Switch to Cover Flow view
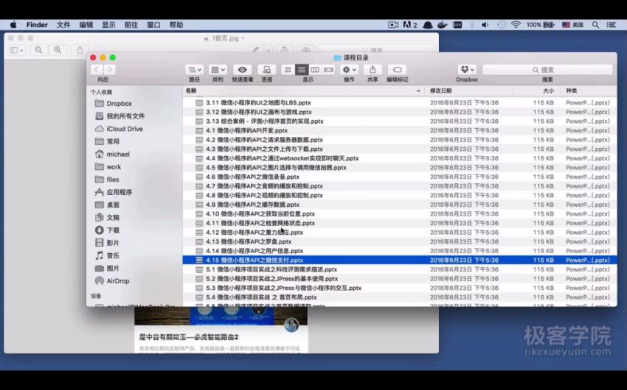 tap(329, 70)
